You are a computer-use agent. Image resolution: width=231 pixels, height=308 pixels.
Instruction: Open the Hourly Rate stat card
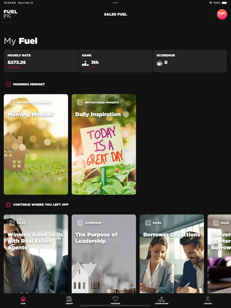click(x=41, y=61)
